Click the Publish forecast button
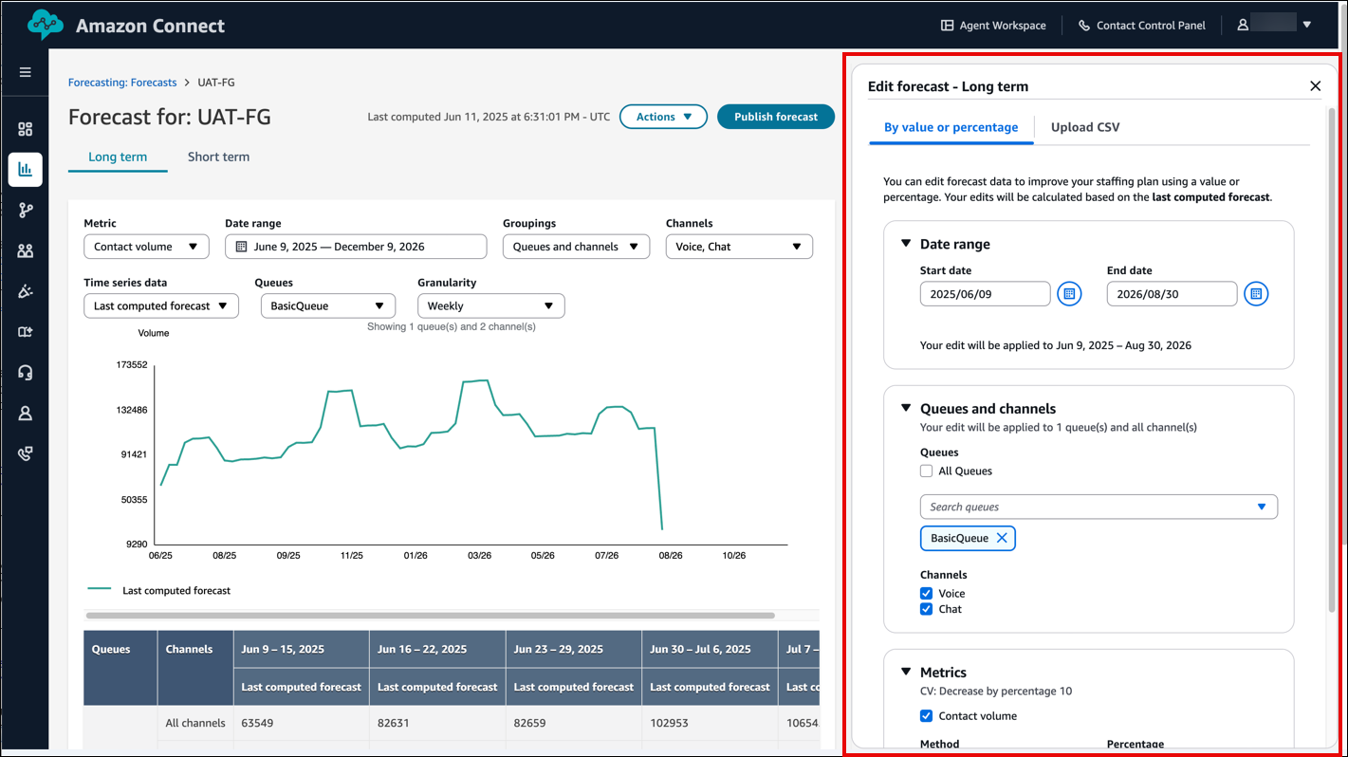 coord(775,116)
